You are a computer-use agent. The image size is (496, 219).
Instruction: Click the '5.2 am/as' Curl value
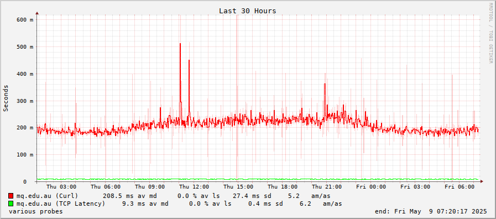(309, 196)
